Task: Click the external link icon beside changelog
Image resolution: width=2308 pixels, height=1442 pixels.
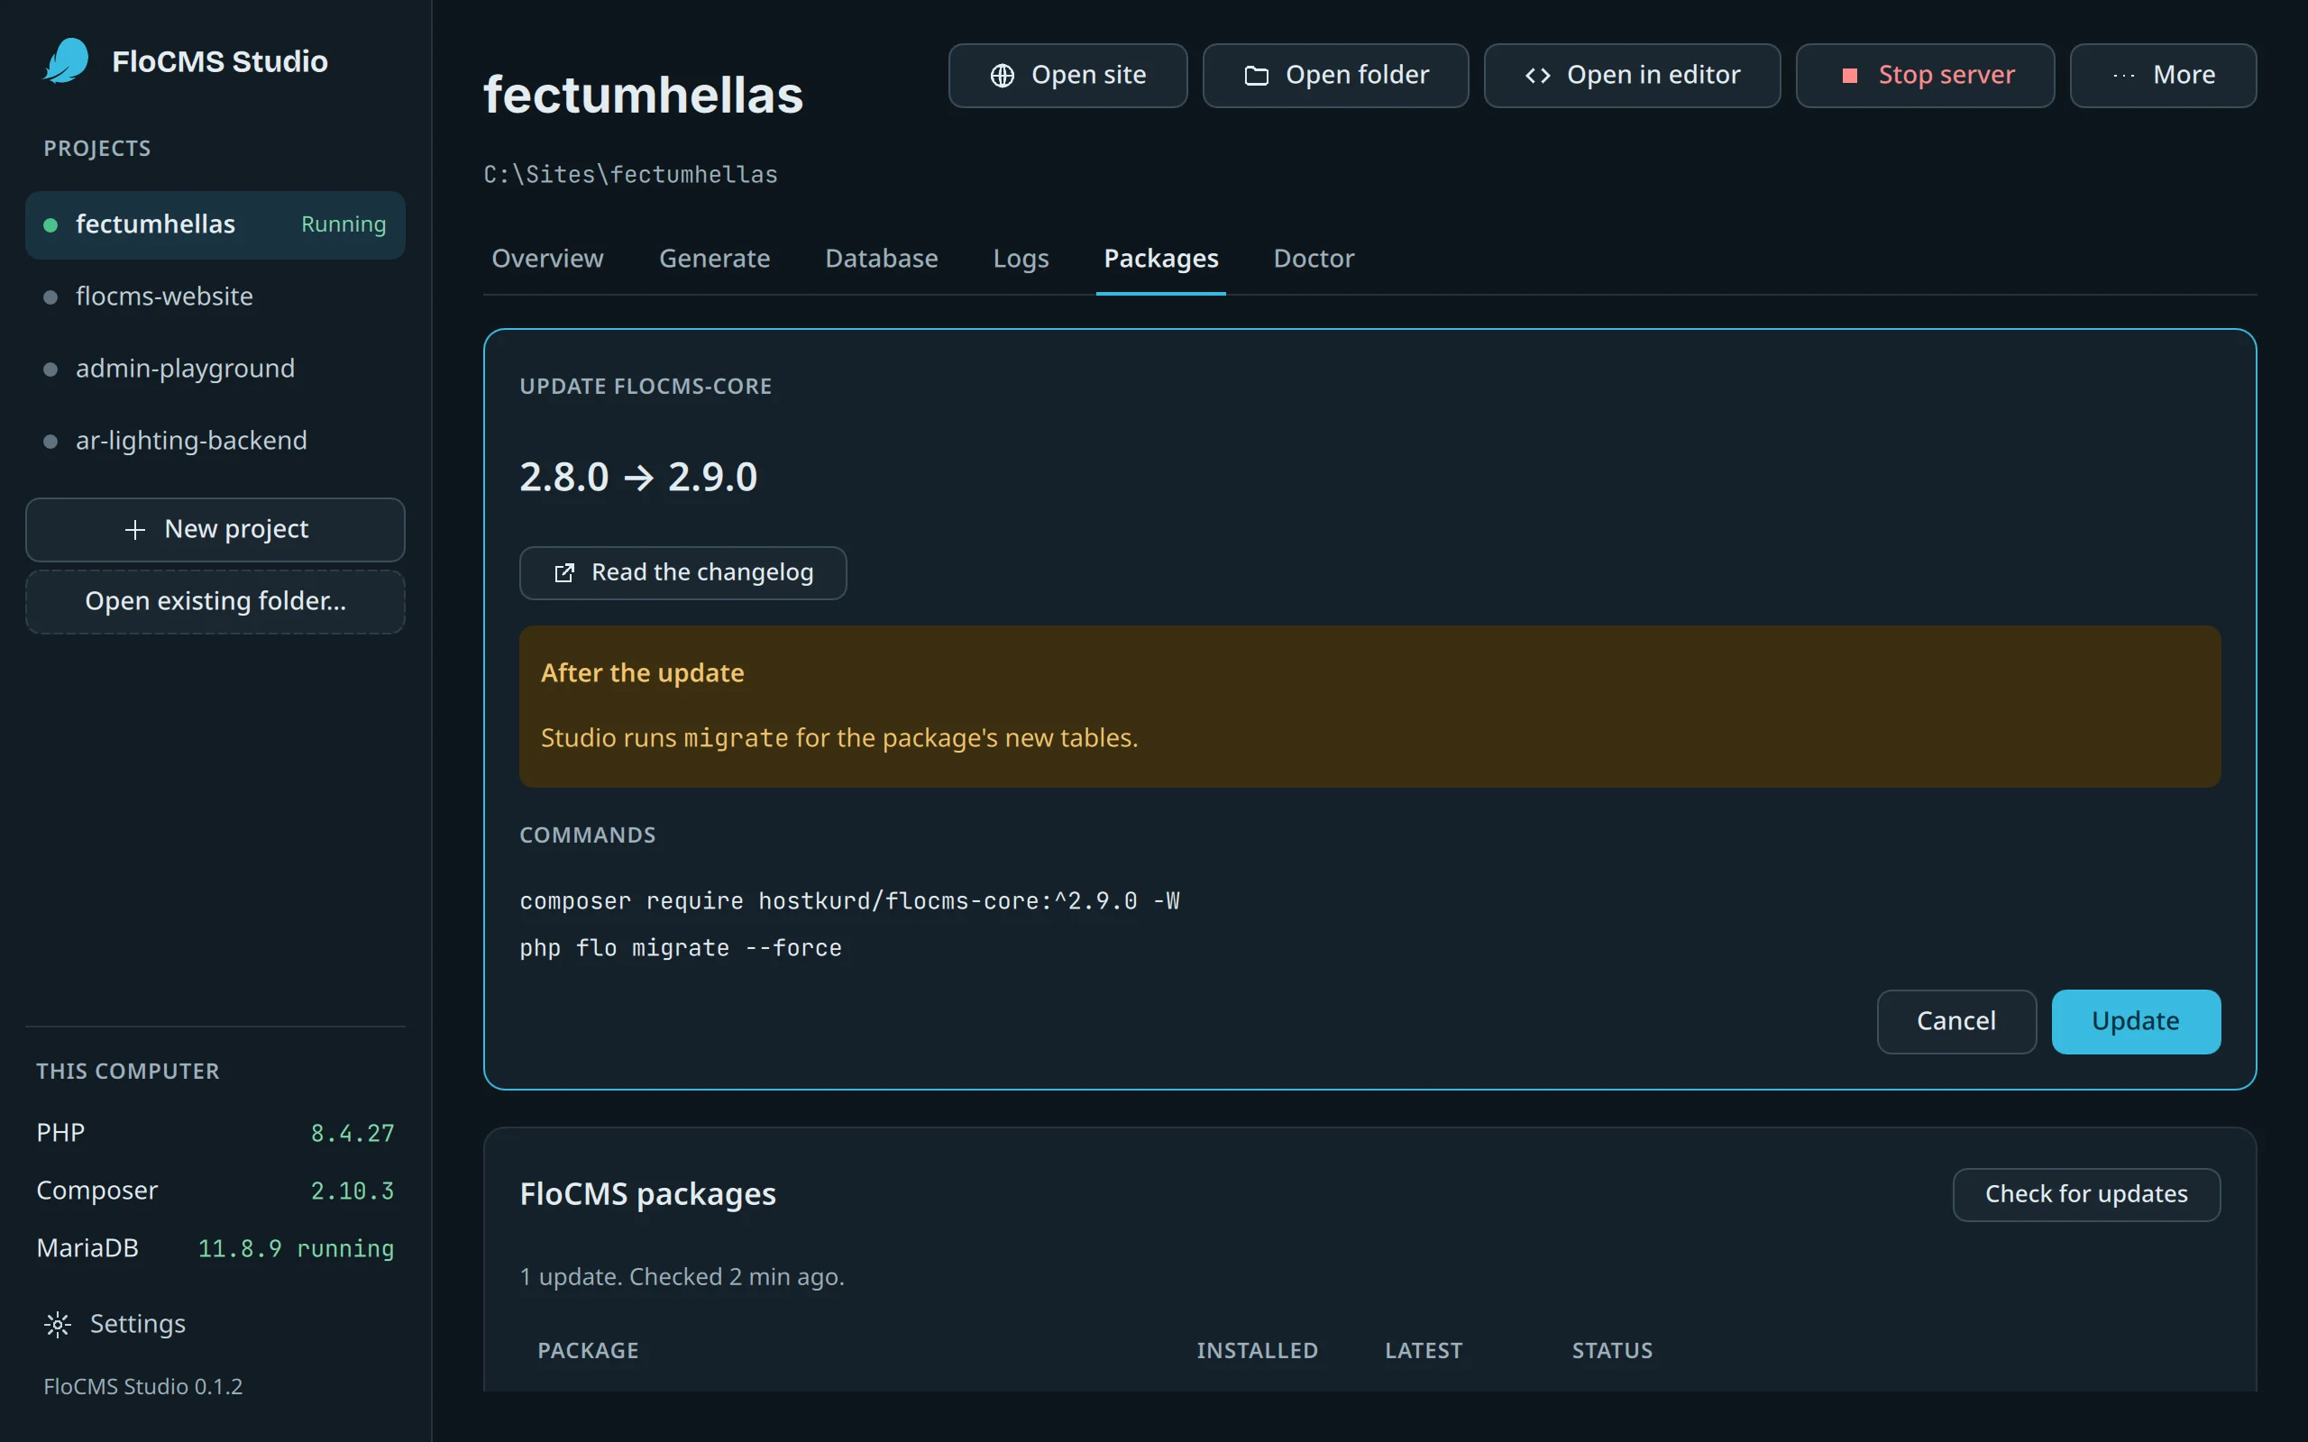Action: click(563, 572)
